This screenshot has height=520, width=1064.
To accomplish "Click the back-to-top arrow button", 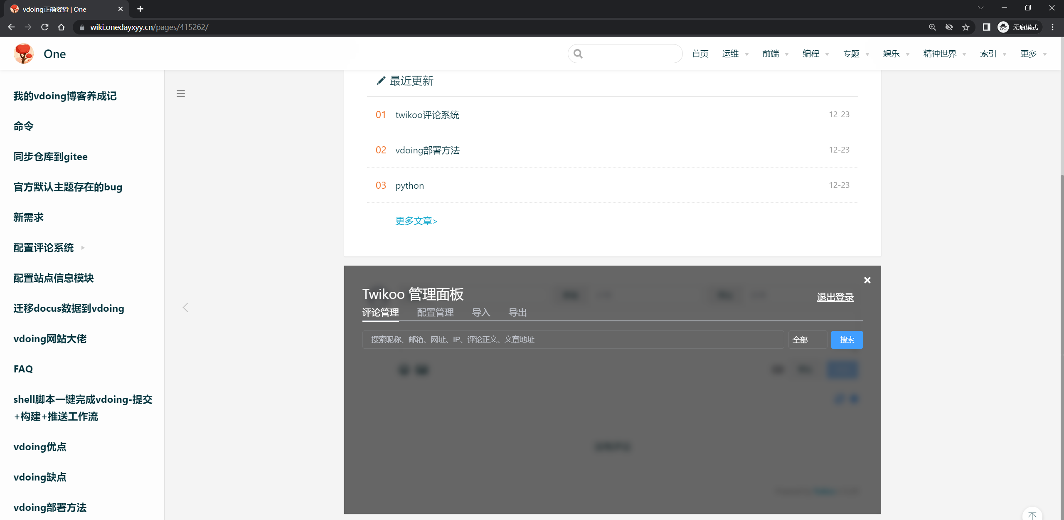I will tap(1032, 515).
